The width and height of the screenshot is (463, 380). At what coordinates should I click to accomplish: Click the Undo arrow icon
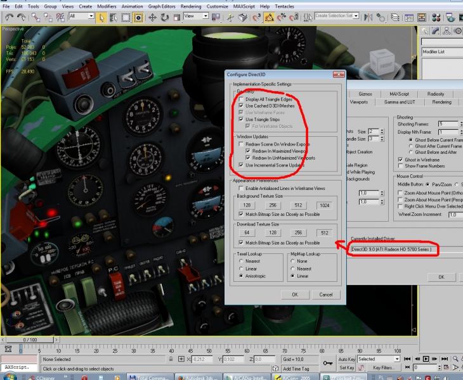pyautogui.click(x=9, y=18)
